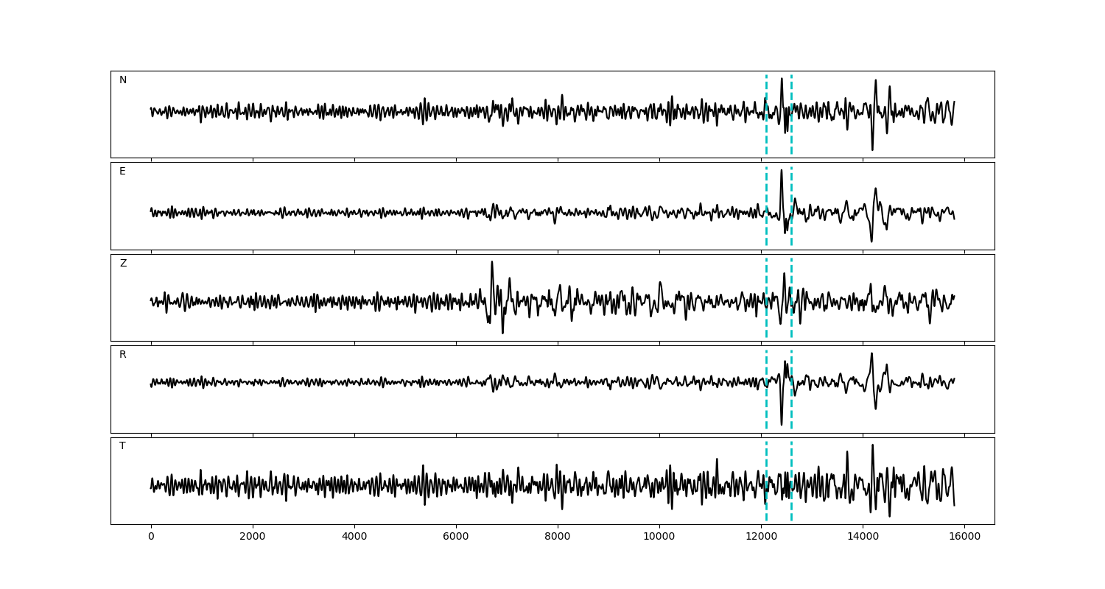1105x589 pixels.
Task: Click the deepest trough in R panel
Action: click(x=782, y=423)
